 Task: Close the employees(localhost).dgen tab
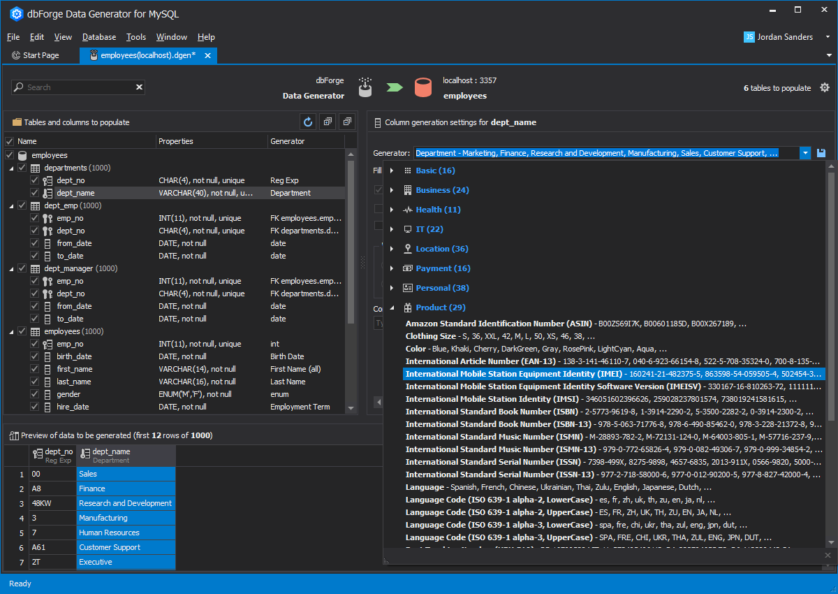207,55
